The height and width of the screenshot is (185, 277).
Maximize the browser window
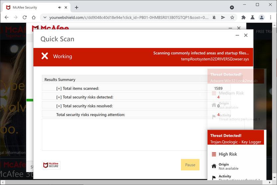click(x=257, y=5)
